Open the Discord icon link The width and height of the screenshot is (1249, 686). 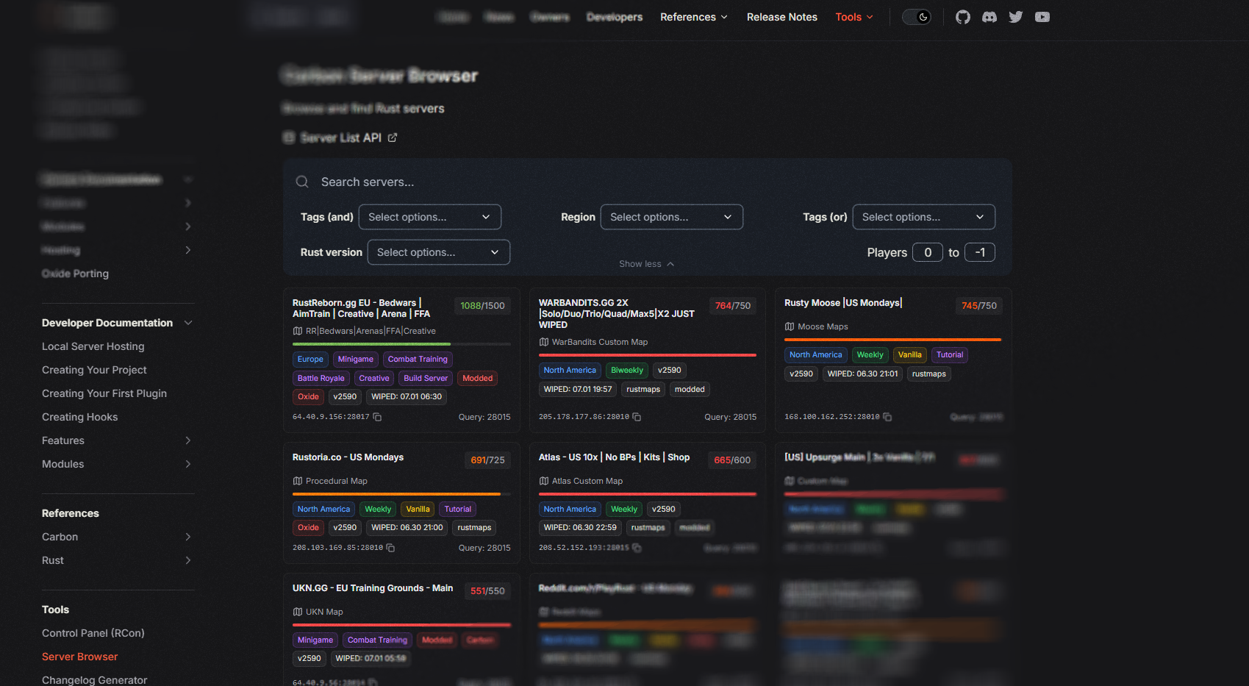(989, 17)
